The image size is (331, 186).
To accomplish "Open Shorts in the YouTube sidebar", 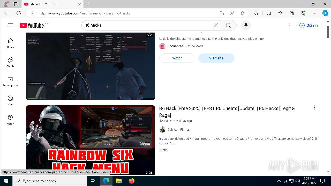I will pos(10,62).
